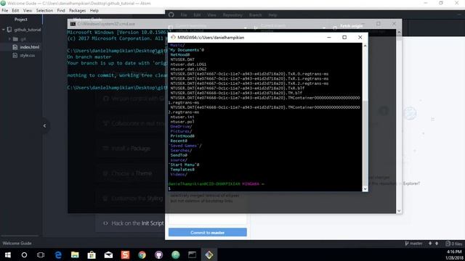Switch to Git Bash on the taskbar
Image resolution: width=465 pixels, height=261 pixels.
click(x=209, y=254)
